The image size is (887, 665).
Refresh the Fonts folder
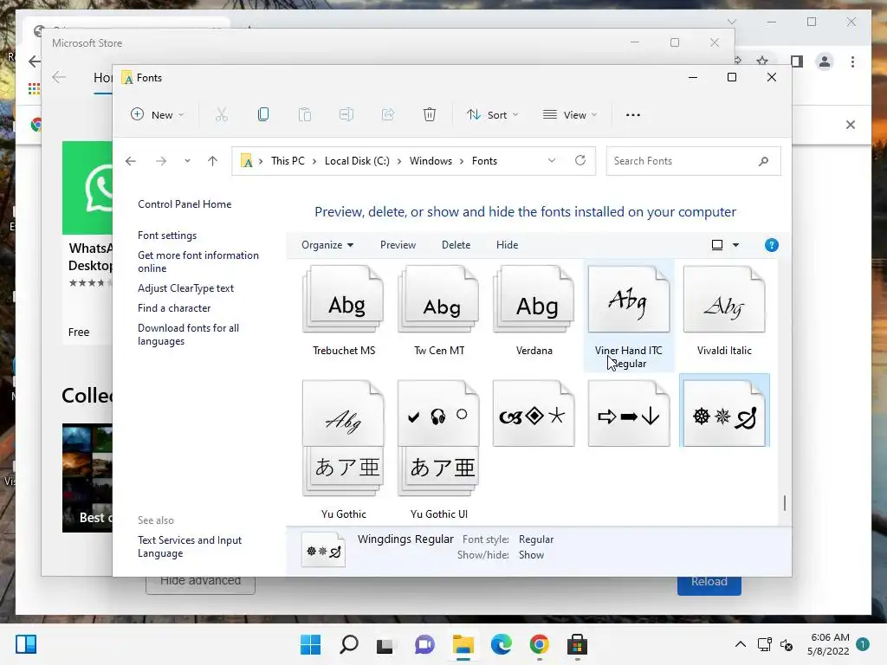point(580,160)
